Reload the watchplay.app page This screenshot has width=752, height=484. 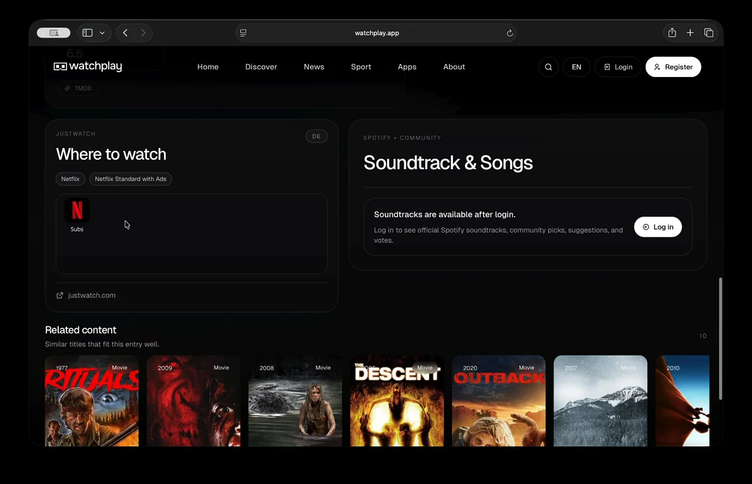tap(510, 33)
